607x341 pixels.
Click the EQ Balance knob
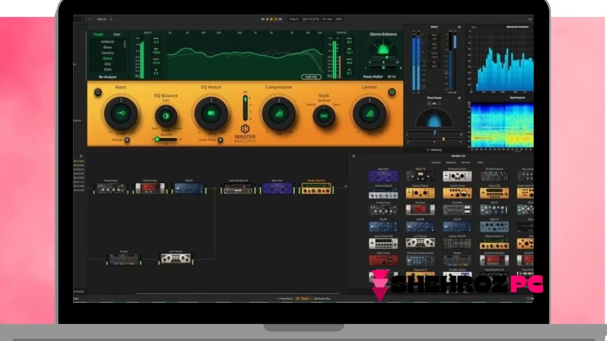coord(166,116)
